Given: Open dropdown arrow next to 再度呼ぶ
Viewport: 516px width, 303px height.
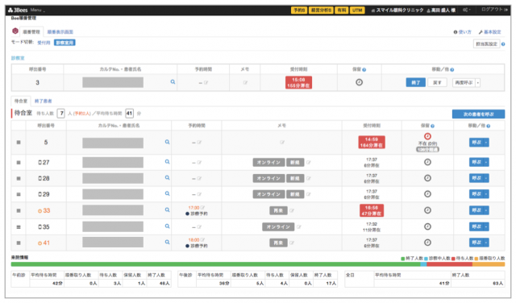Looking at the screenshot, I should (x=478, y=82).
